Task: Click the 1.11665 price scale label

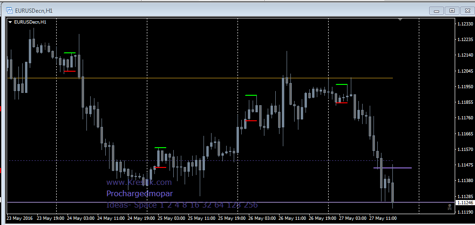Action: click(x=466, y=133)
